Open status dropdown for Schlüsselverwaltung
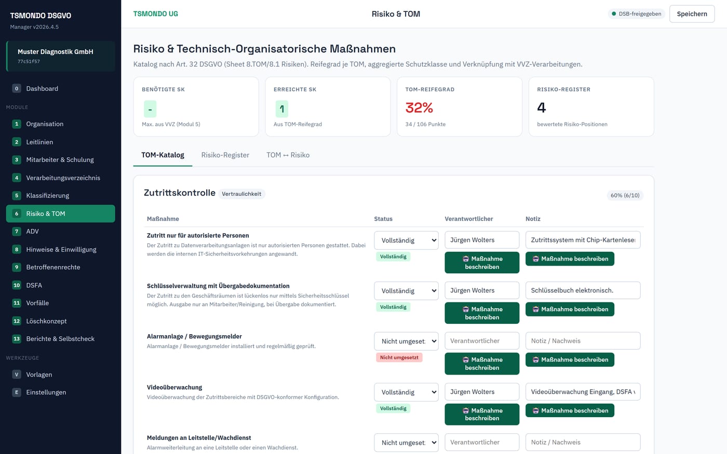The height and width of the screenshot is (454, 727). click(406, 291)
